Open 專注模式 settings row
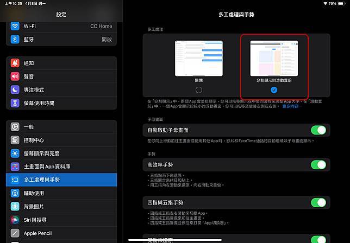Screen dimensions: 350x243 (x=61, y=89)
